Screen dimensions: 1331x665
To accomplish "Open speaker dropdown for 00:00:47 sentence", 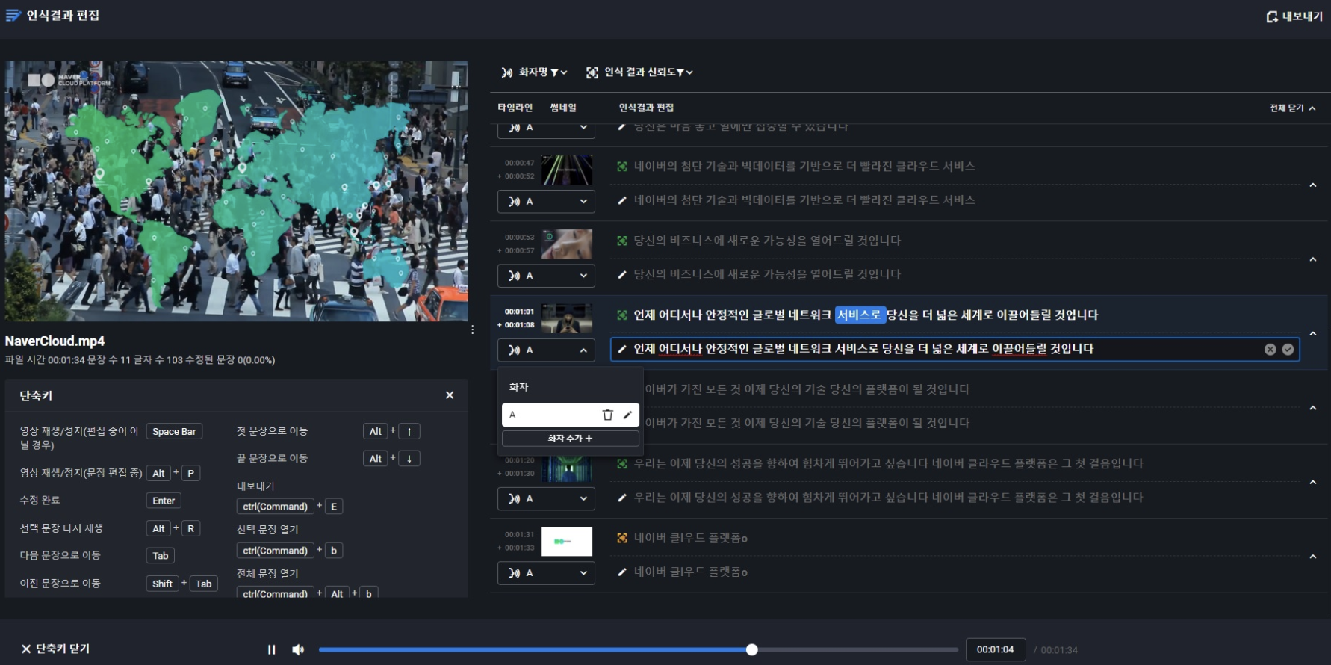I will click(546, 202).
